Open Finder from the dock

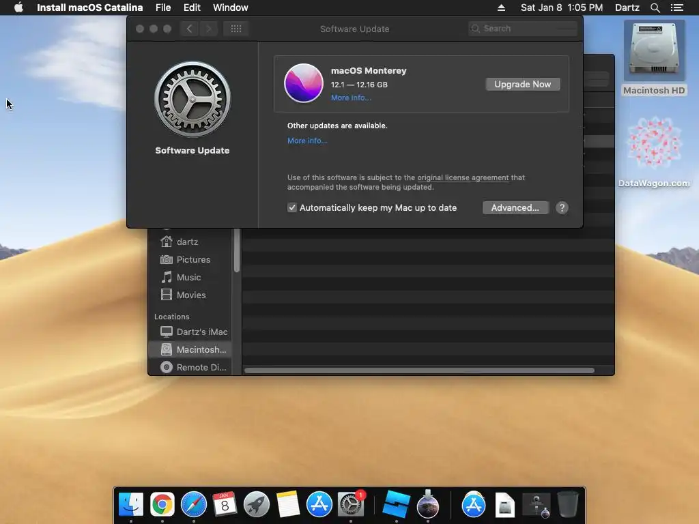(130, 504)
